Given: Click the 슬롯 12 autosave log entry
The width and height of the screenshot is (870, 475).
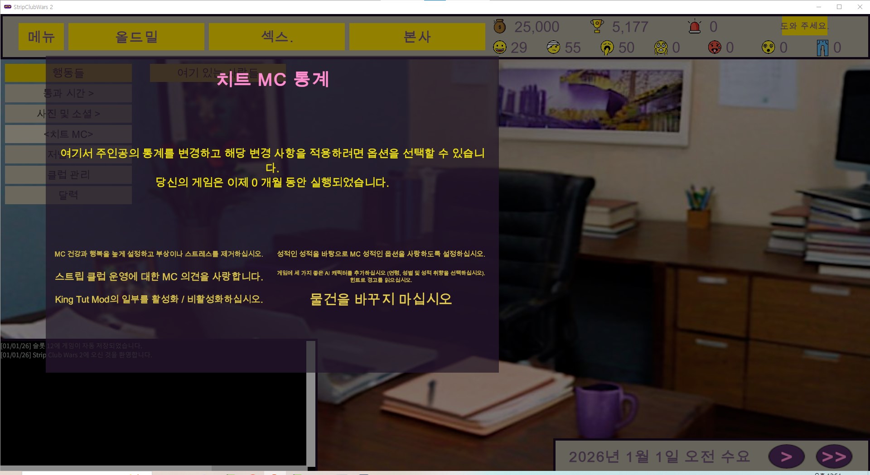Looking at the screenshot, I should [72, 346].
